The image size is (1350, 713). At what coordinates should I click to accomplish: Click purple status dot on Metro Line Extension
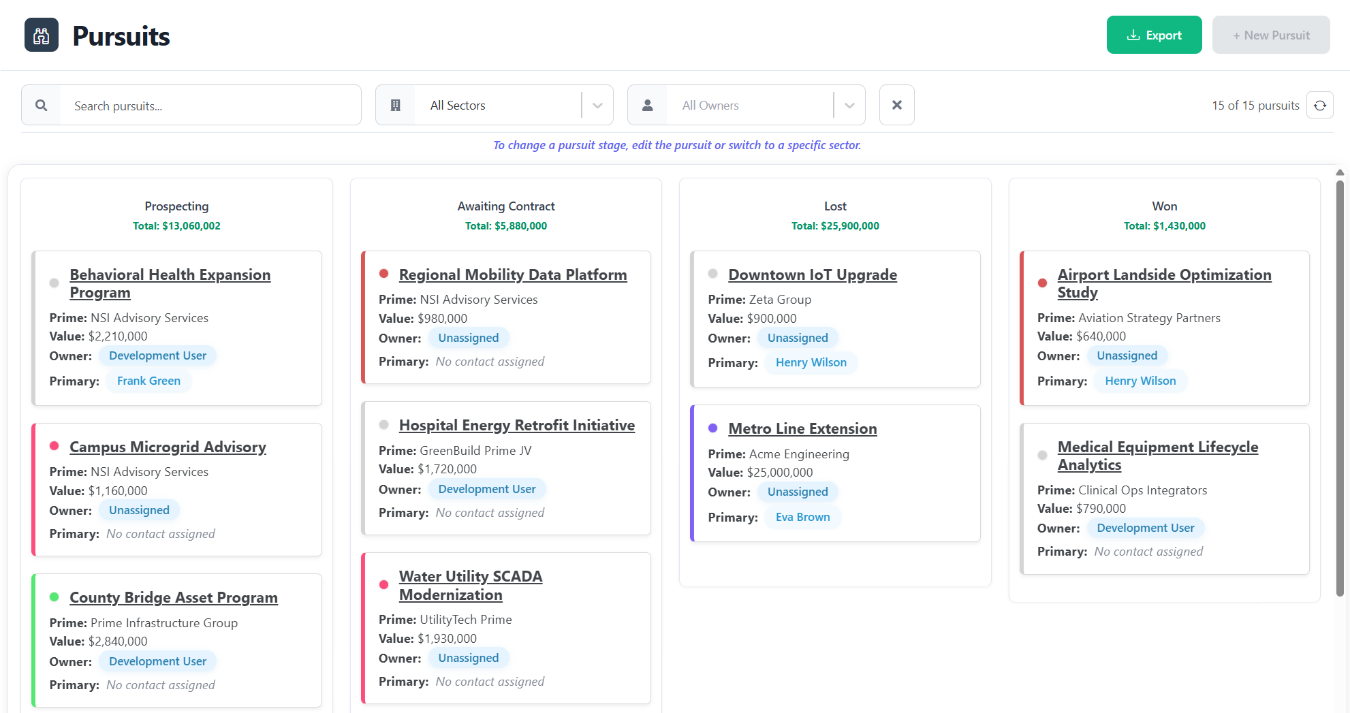coord(713,428)
